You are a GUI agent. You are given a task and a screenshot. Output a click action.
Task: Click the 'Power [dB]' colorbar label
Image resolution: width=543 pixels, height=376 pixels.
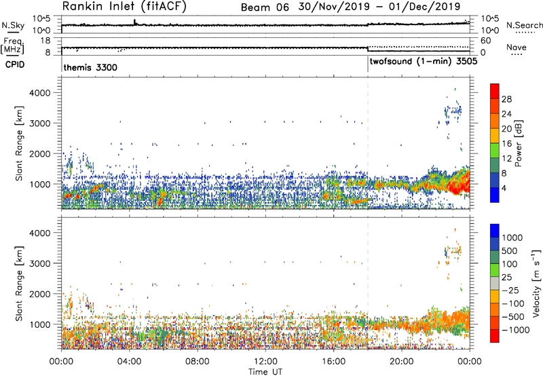(x=519, y=143)
